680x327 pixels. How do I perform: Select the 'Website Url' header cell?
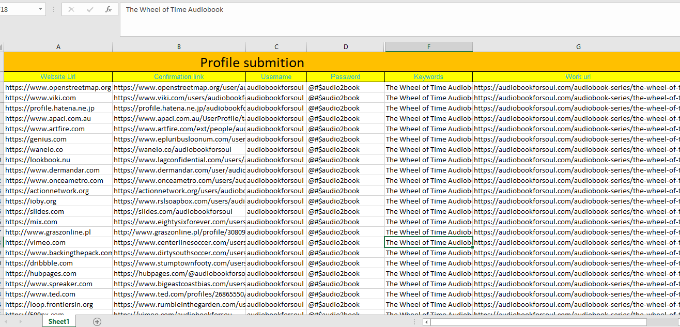click(x=58, y=77)
